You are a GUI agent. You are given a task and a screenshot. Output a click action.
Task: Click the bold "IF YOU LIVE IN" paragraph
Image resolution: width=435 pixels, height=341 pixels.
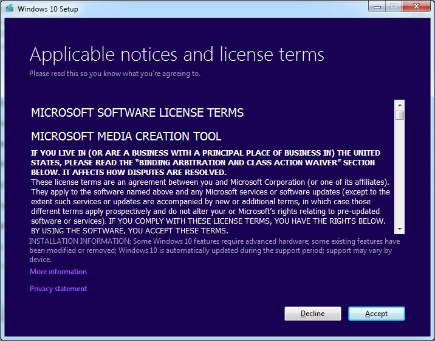[205, 162]
